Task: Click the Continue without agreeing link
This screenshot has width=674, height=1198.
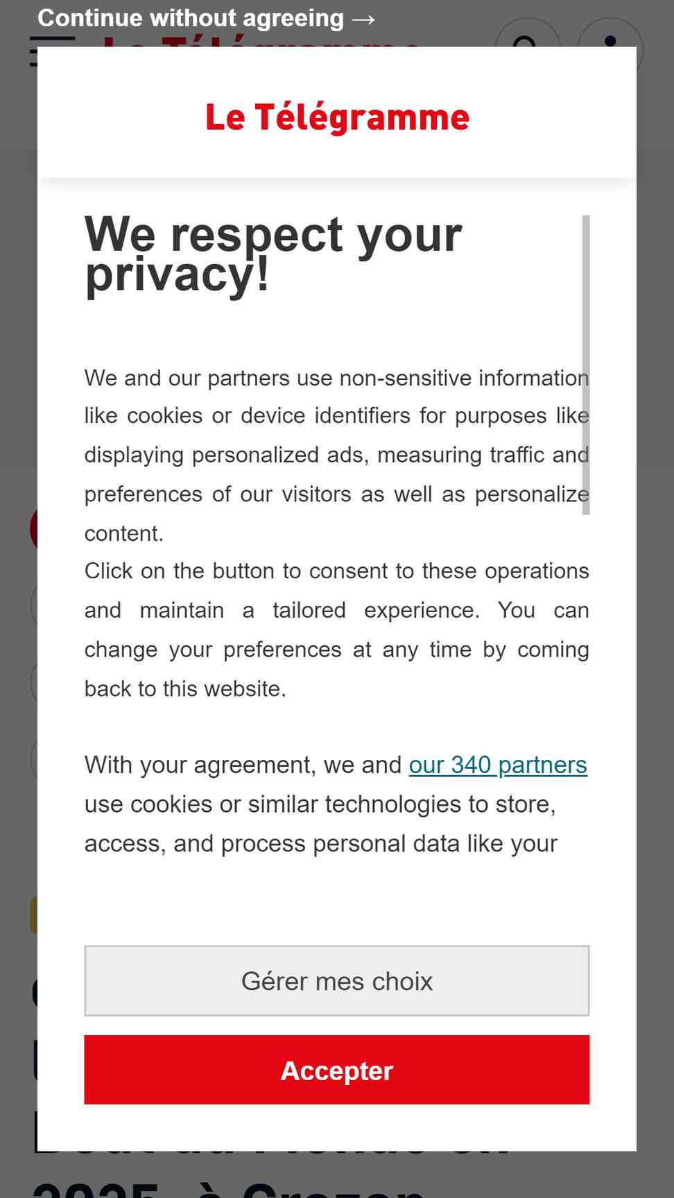Action: click(x=206, y=18)
